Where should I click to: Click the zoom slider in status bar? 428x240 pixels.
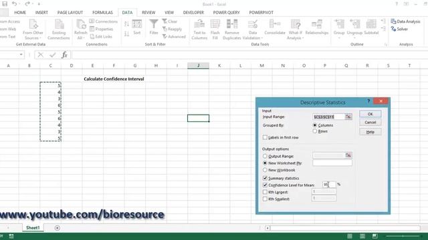coord(403,236)
